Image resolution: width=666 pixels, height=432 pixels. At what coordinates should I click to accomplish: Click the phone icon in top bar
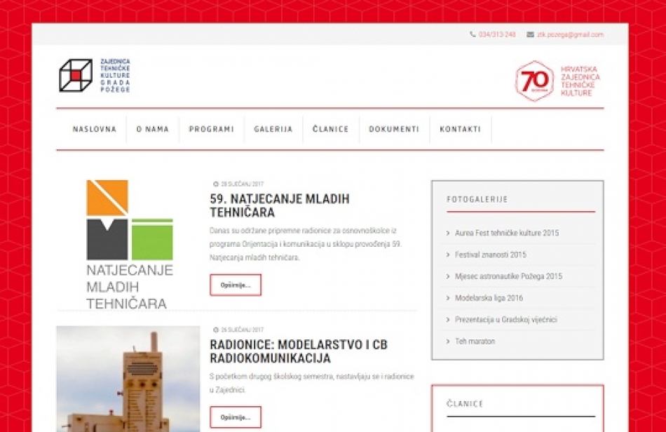[473, 34]
